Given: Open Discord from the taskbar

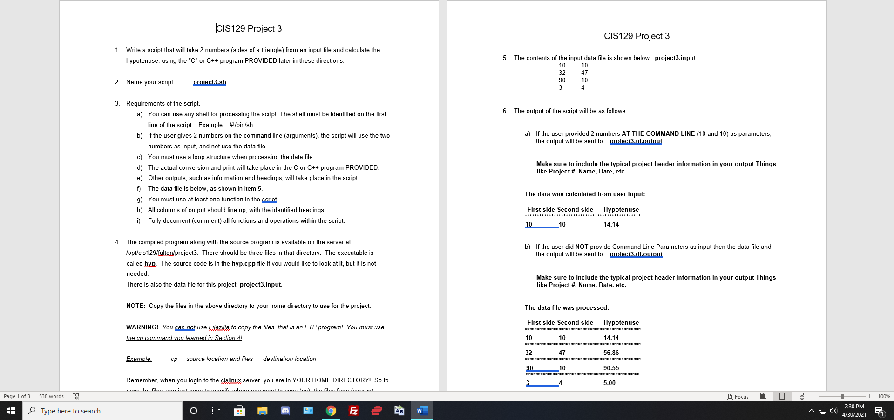Looking at the screenshot, I should [x=285, y=411].
